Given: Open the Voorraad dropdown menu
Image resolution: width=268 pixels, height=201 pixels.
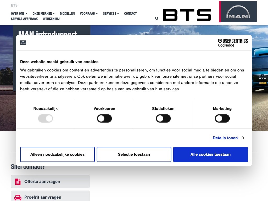Looking at the screenshot, I should [89, 14].
